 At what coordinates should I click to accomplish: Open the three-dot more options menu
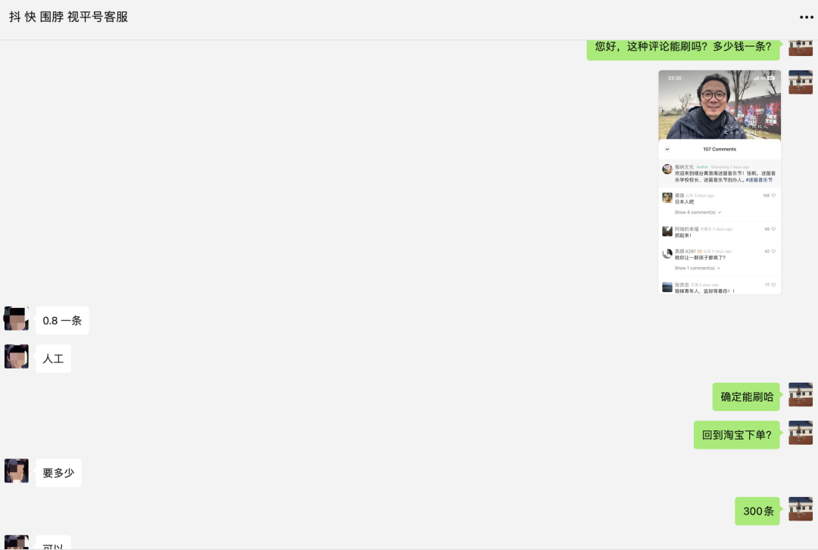(x=806, y=17)
